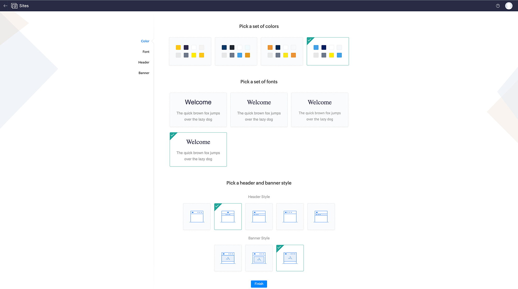Choose the middle inset-image banner style

coord(259,258)
